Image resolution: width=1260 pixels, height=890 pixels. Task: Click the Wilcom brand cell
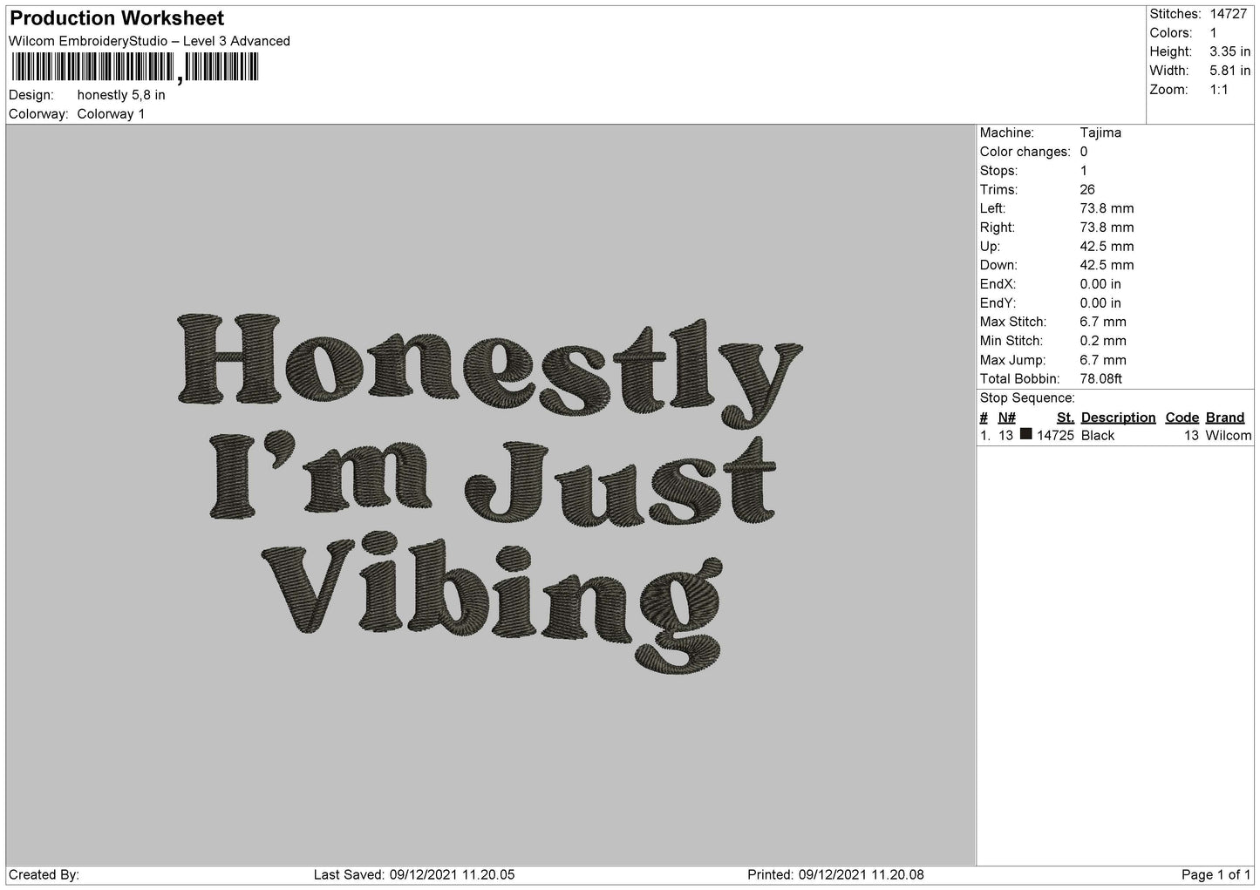(1228, 436)
